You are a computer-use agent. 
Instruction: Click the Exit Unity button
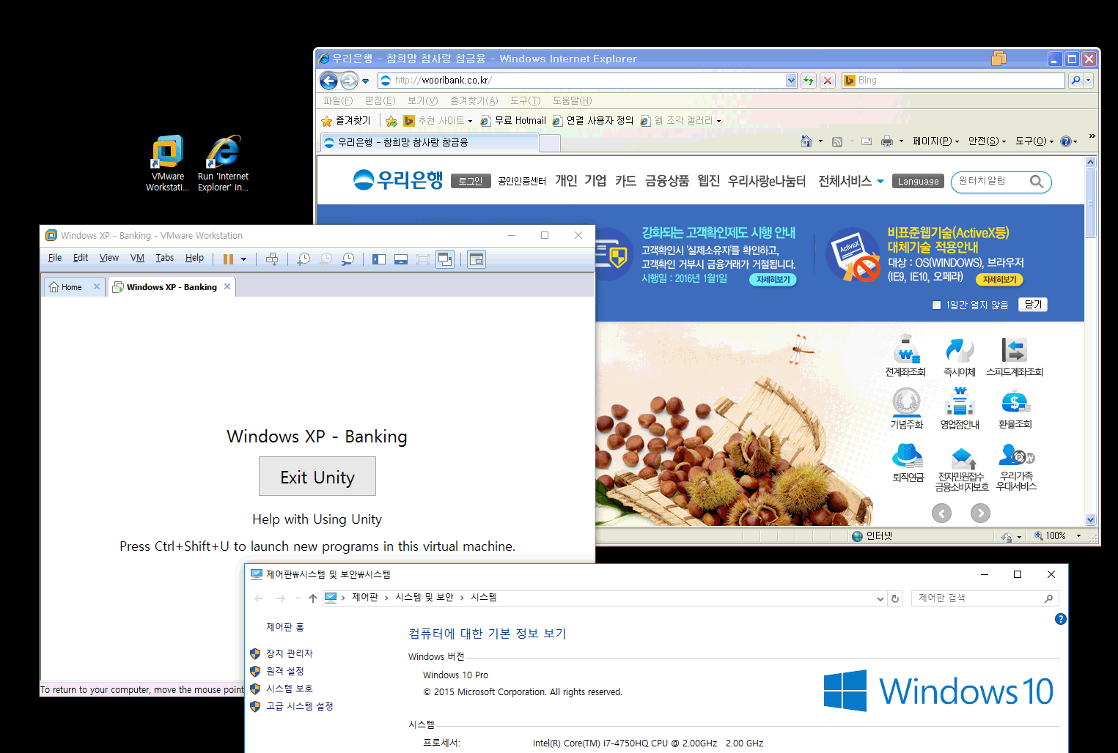[x=317, y=477]
